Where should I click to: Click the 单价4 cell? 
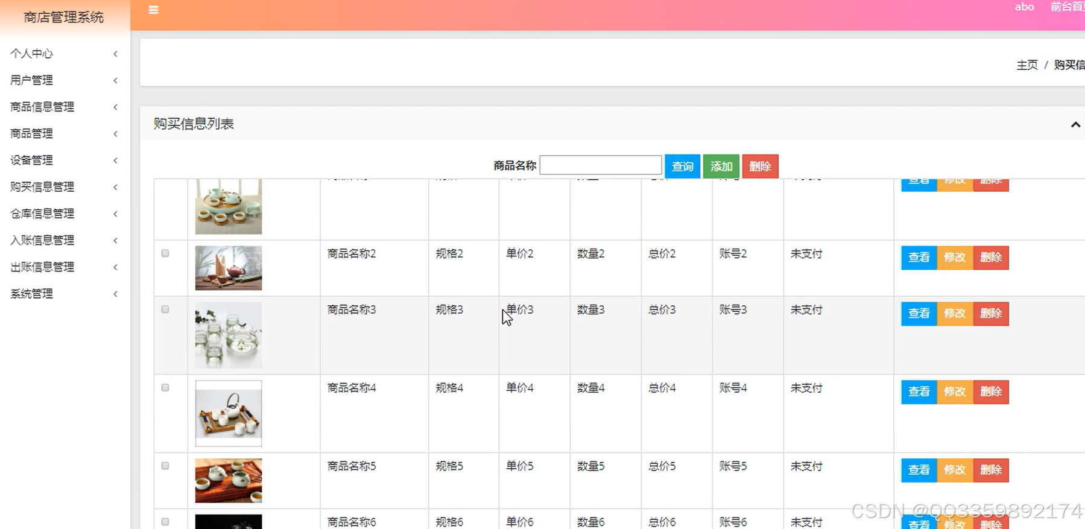coord(520,388)
